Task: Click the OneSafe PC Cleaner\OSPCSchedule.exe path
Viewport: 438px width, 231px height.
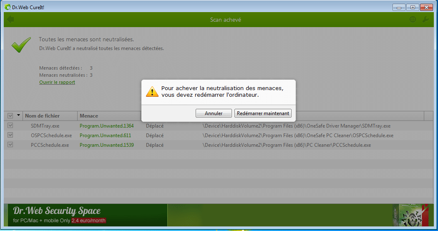Action: tap(298, 136)
